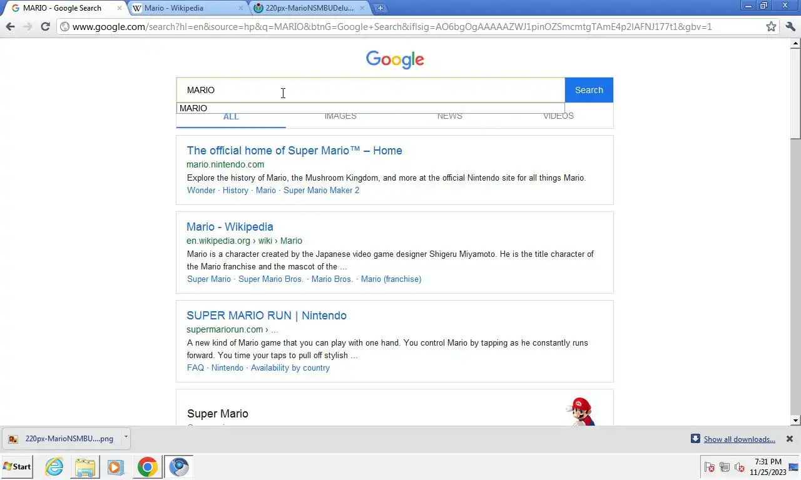Click the network tray icon

tap(725, 467)
